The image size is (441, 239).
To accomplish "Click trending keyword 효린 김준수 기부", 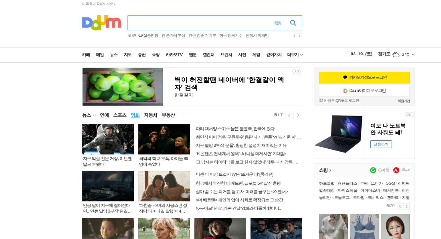I will [x=202, y=36].
